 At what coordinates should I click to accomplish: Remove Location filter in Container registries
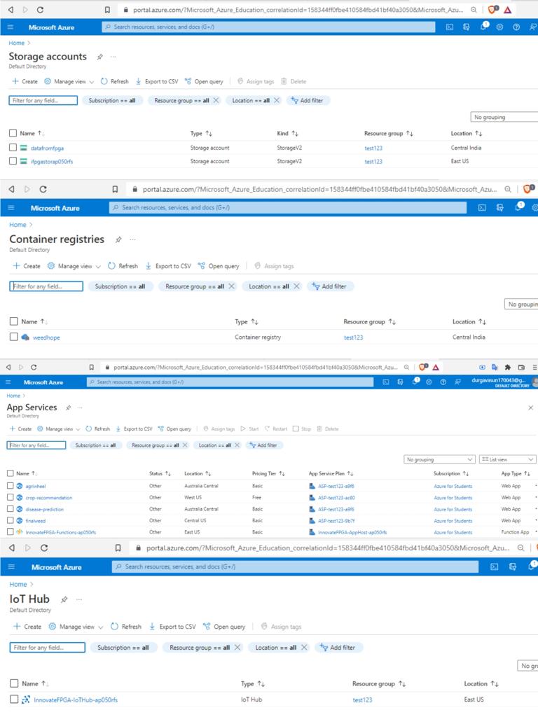click(x=296, y=286)
